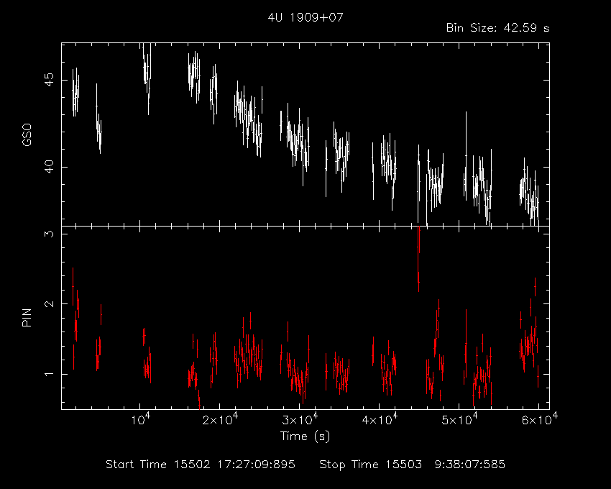The image size is (611, 489).
Task: Click the time axis label 5×10^4
Action: point(459,419)
